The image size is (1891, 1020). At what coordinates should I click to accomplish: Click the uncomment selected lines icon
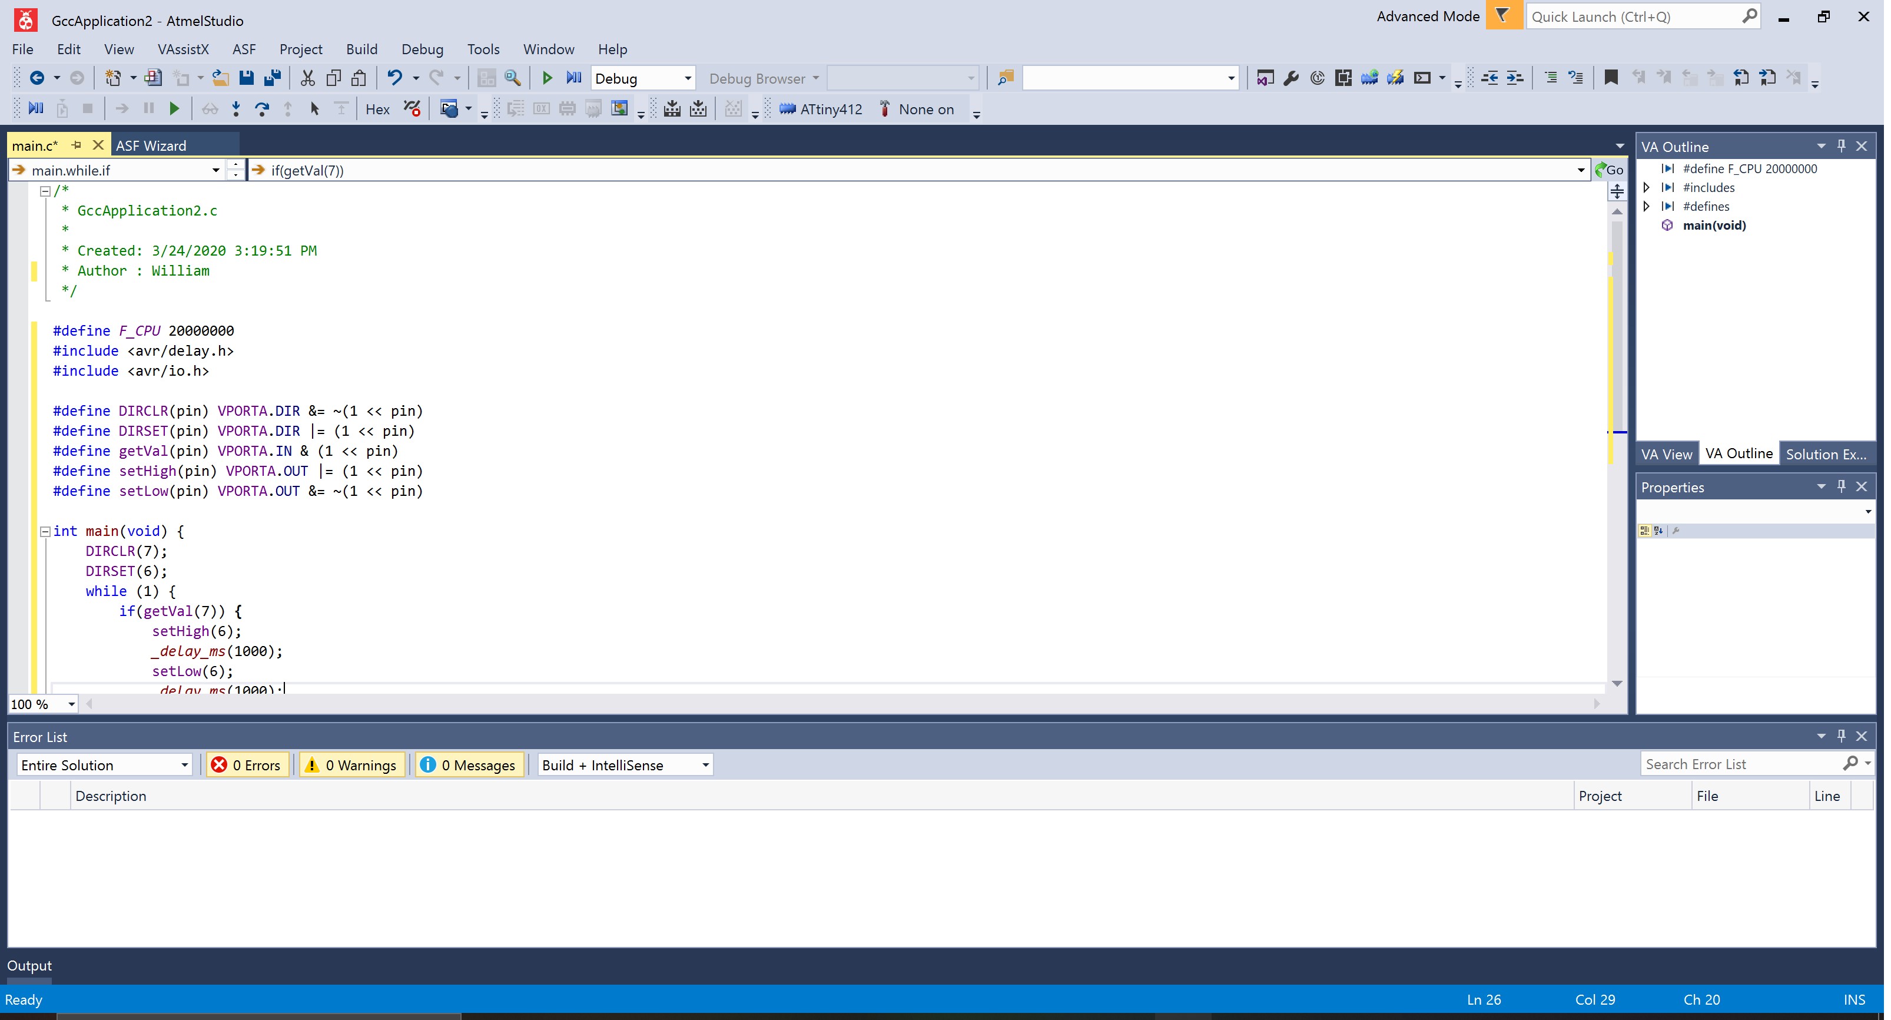click(1576, 77)
